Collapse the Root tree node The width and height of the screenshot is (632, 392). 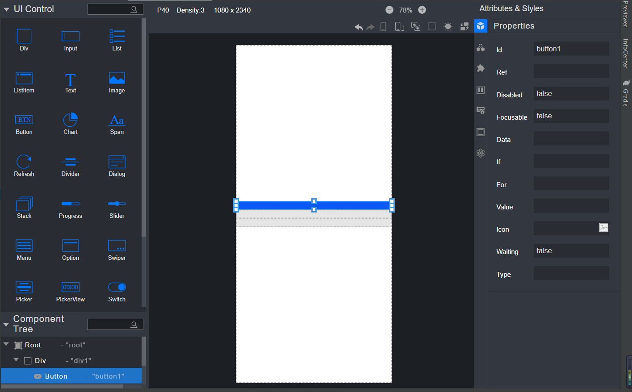(6, 344)
